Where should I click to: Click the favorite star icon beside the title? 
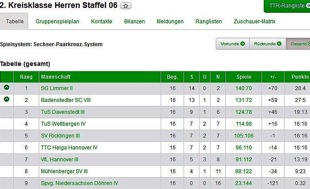(x=126, y=6)
